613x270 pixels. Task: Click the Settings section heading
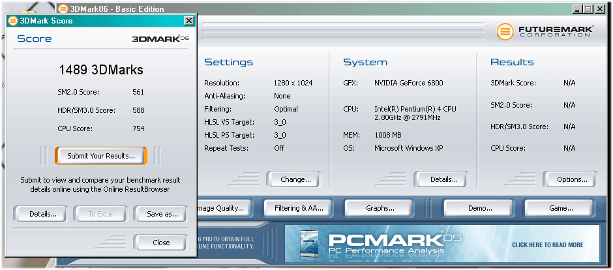click(229, 62)
